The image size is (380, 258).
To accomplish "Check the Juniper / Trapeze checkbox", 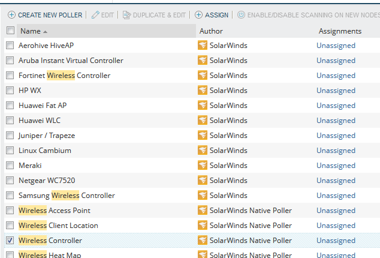I will point(10,136).
